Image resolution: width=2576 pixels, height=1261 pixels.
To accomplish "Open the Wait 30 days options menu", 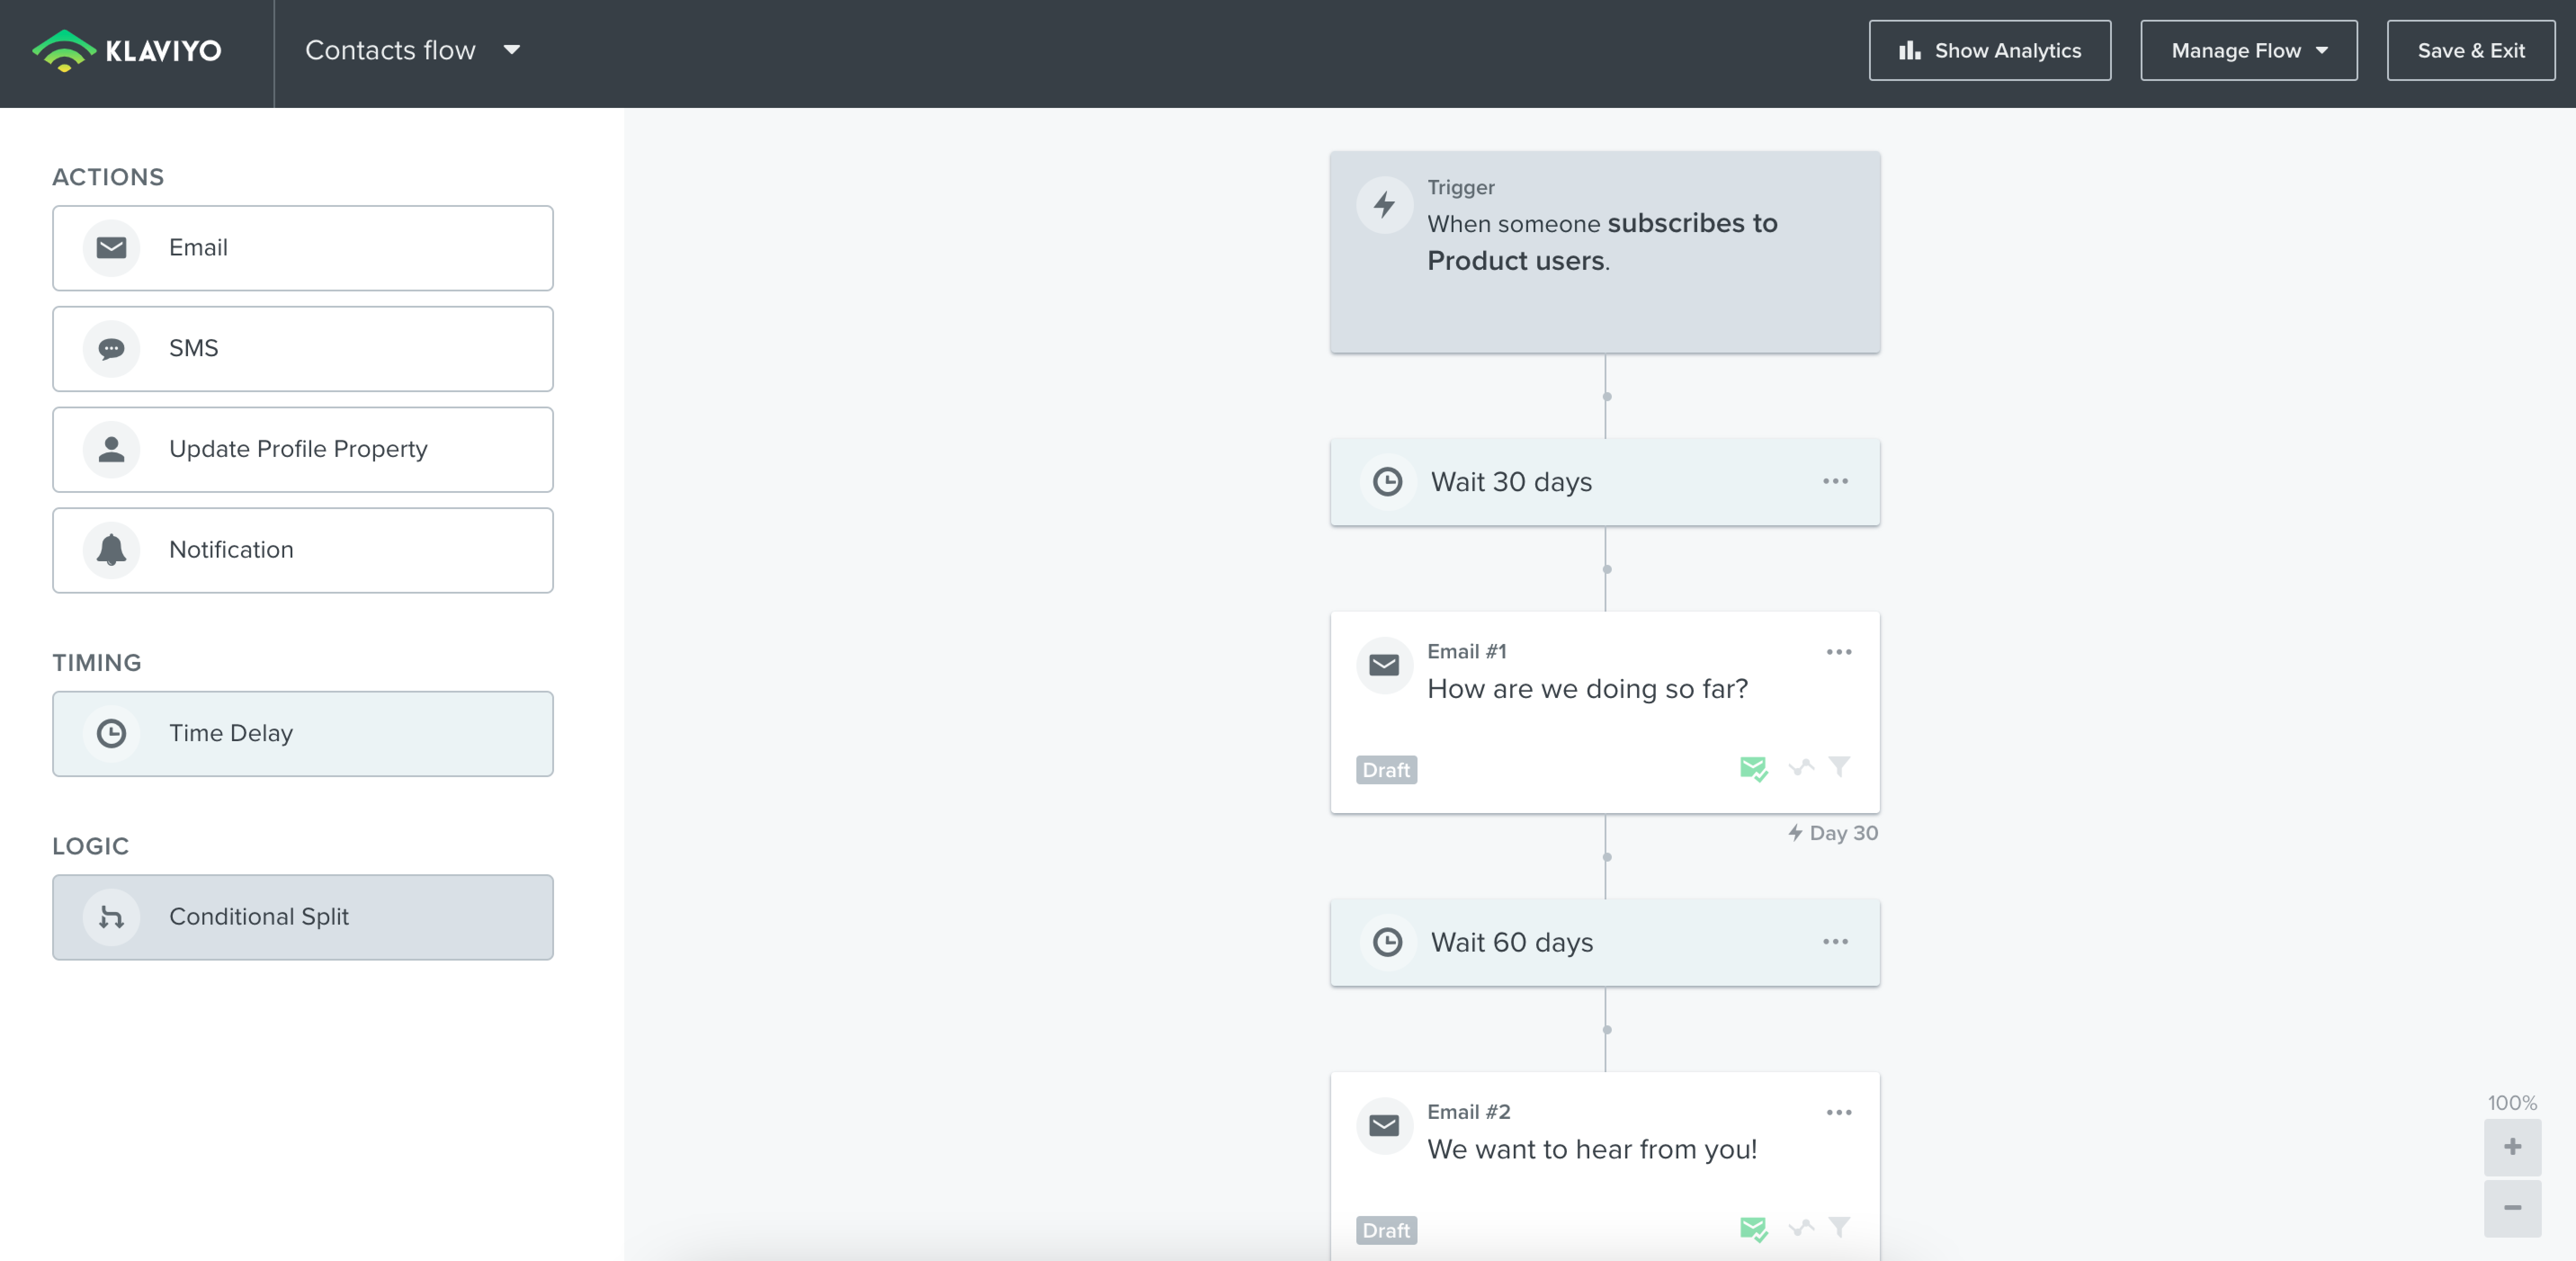I will 1835,481.
